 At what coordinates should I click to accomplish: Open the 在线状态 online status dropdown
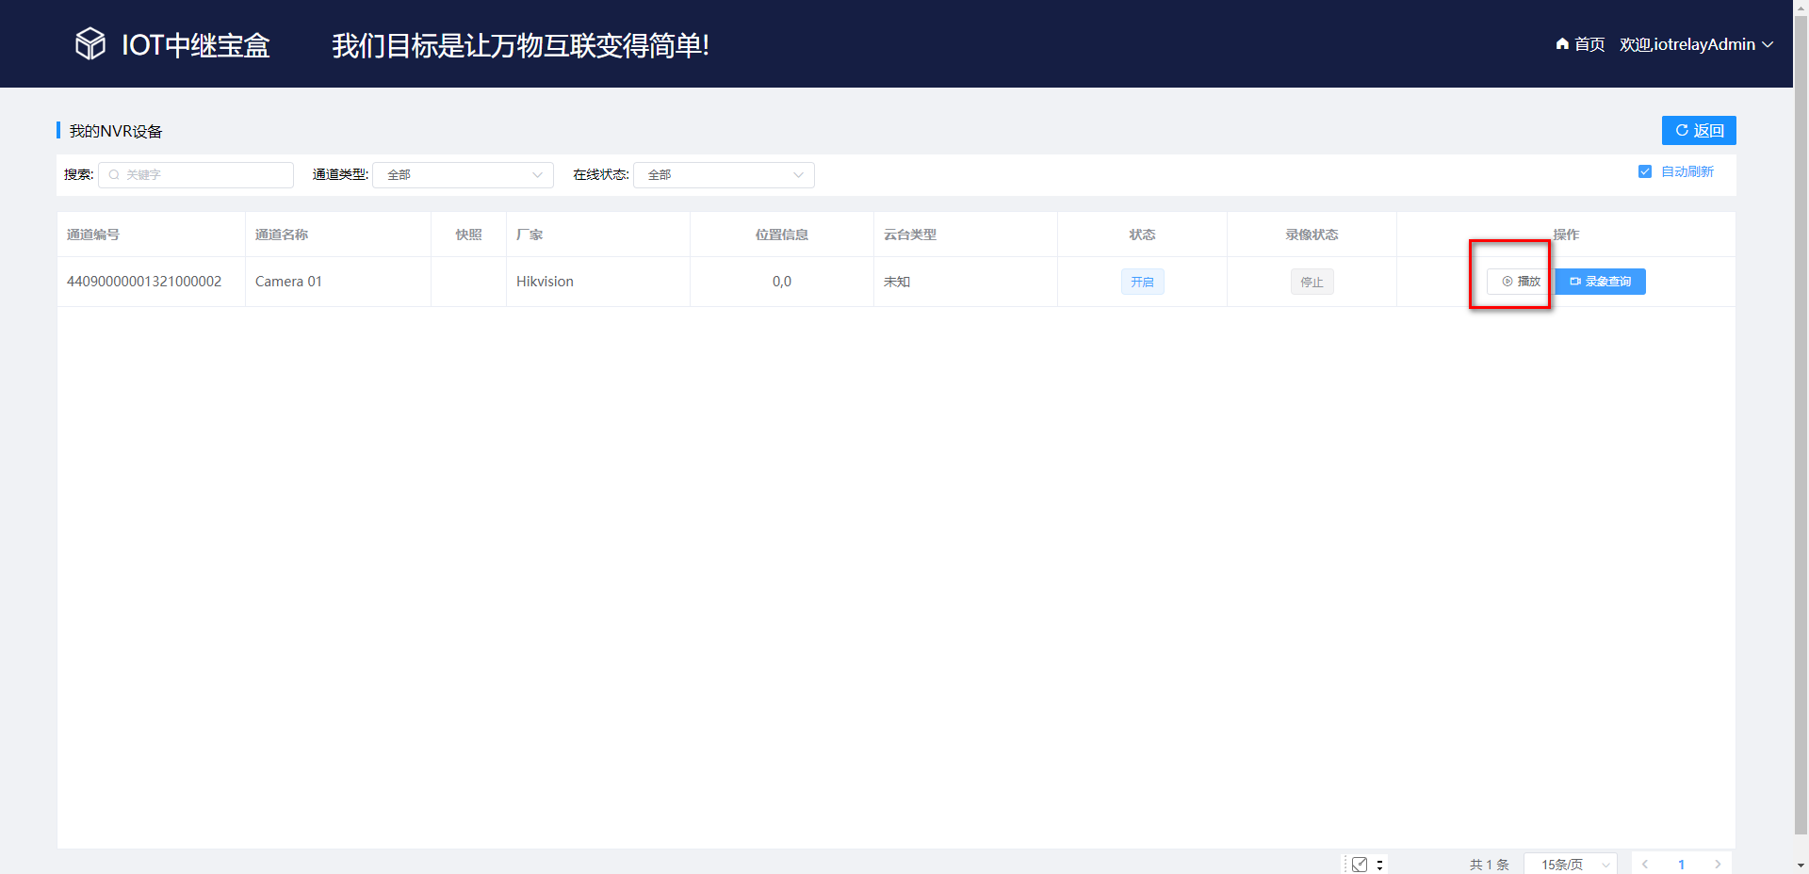(x=724, y=175)
